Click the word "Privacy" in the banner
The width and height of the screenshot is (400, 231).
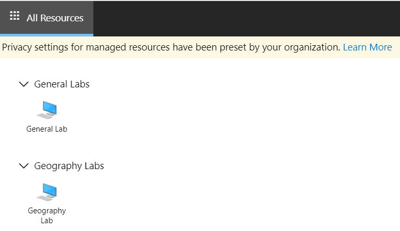pos(17,47)
